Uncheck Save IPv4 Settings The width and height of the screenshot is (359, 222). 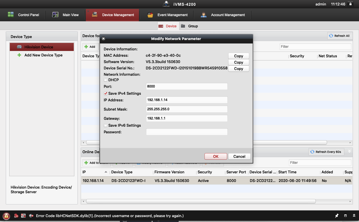(105, 93)
